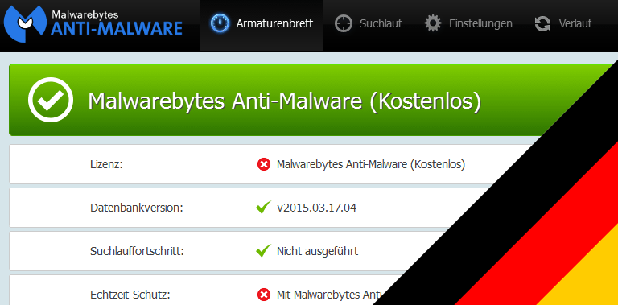
Task: Click the v2015.03.17.04 database version text
Action: pyautogui.click(x=316, y=208)
